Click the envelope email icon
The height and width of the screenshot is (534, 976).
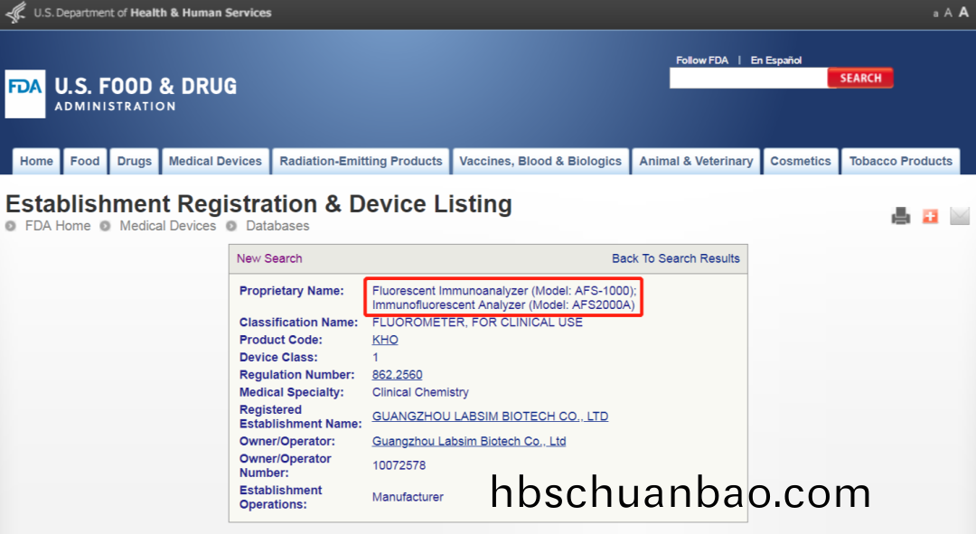959,216
